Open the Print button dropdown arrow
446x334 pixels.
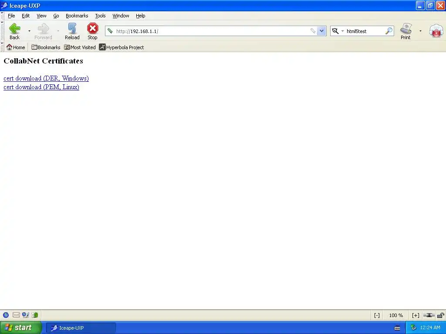420,31
